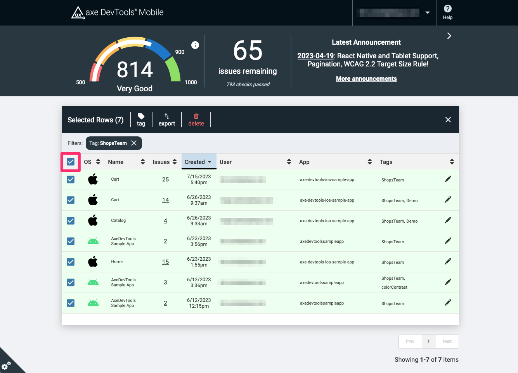518x373 pixels.
Task: Open the 25 issues link on Cart row
Action: (165, 180)
